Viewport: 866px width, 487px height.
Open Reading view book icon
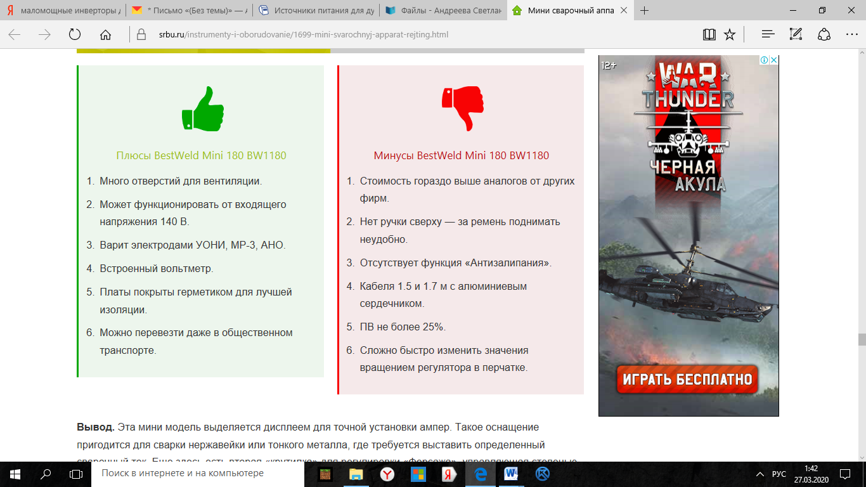709,34
